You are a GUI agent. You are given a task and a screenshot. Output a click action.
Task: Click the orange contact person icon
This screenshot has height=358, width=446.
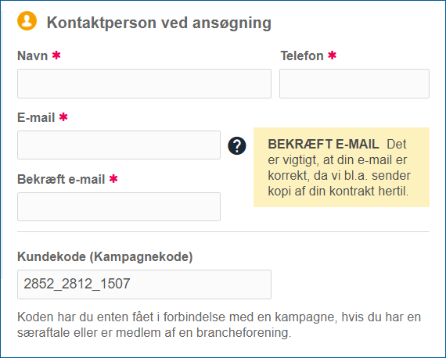(27, 21)
